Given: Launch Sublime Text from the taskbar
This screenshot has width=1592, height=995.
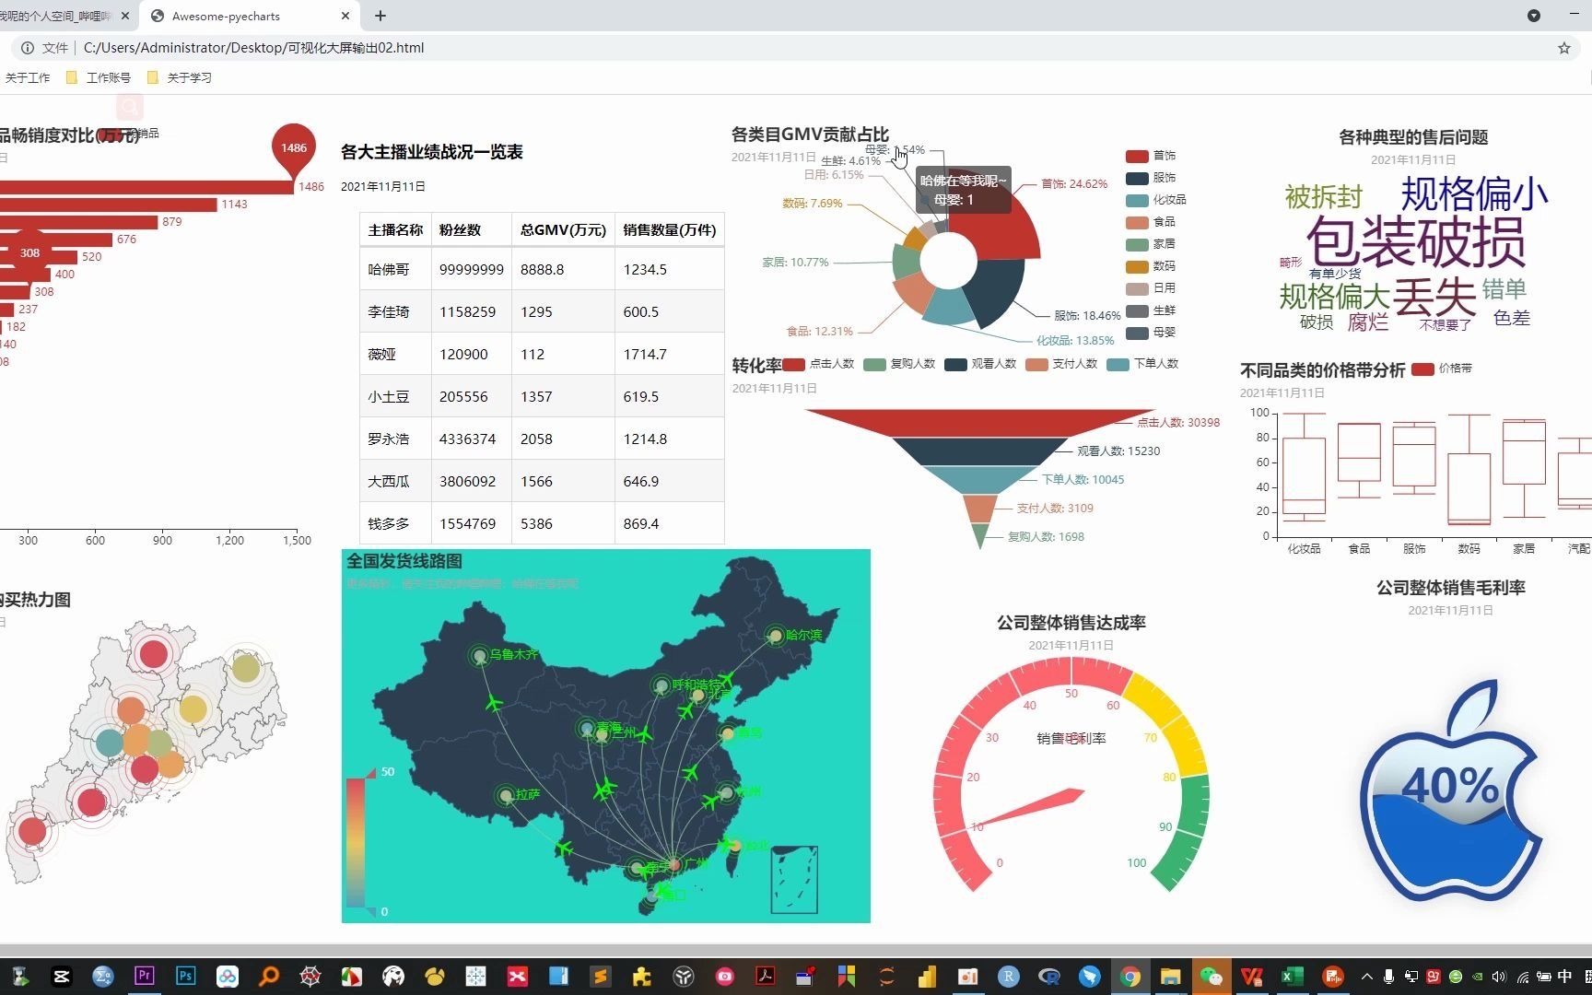Looking at the screenshot, I should coord(601,977).
